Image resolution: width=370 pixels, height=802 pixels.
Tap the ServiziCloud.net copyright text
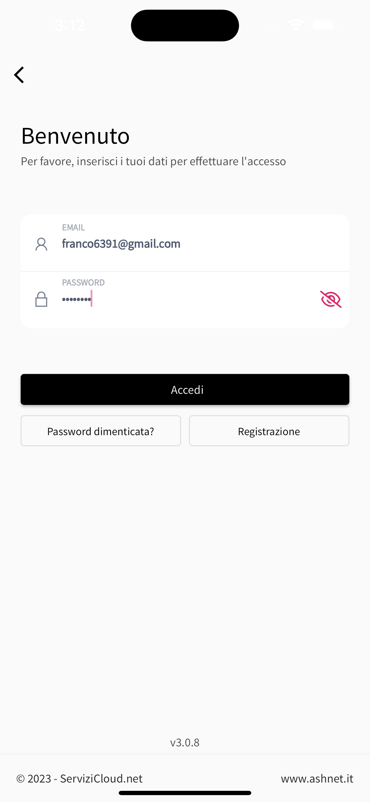[79, 778]
